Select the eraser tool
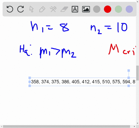The width and height of the screenshot is (139, 128). (x=64, y=9)
